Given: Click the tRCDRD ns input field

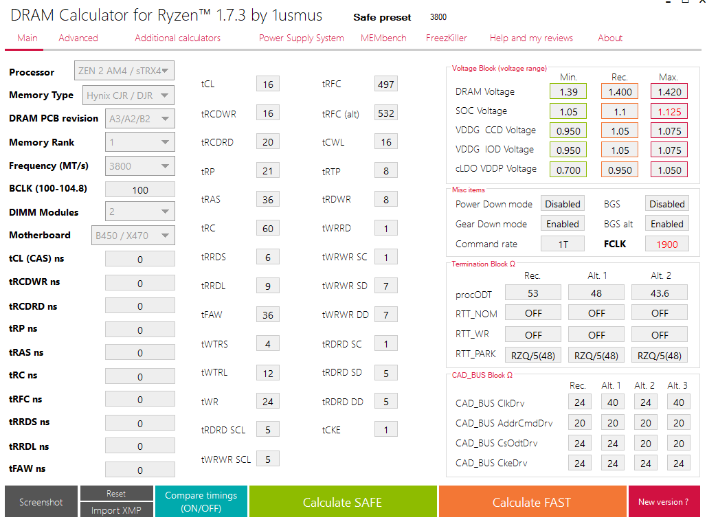Looking at the screenshot, I should pos(139,306).
